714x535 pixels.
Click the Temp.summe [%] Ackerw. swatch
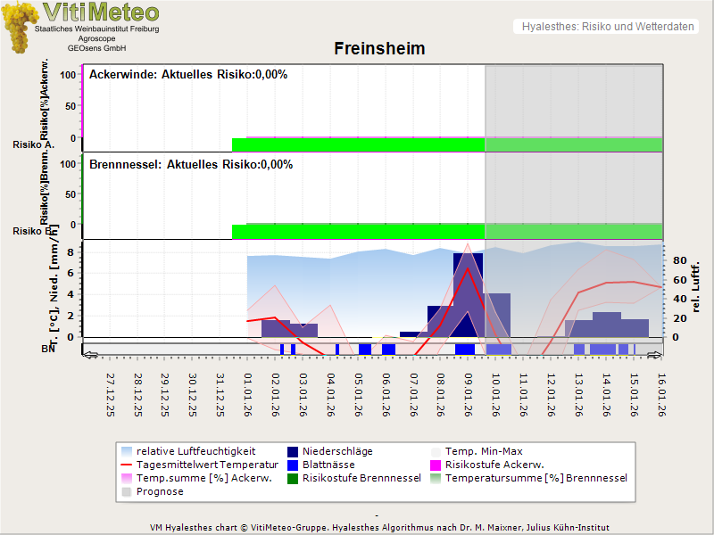[x=126, y=478]
